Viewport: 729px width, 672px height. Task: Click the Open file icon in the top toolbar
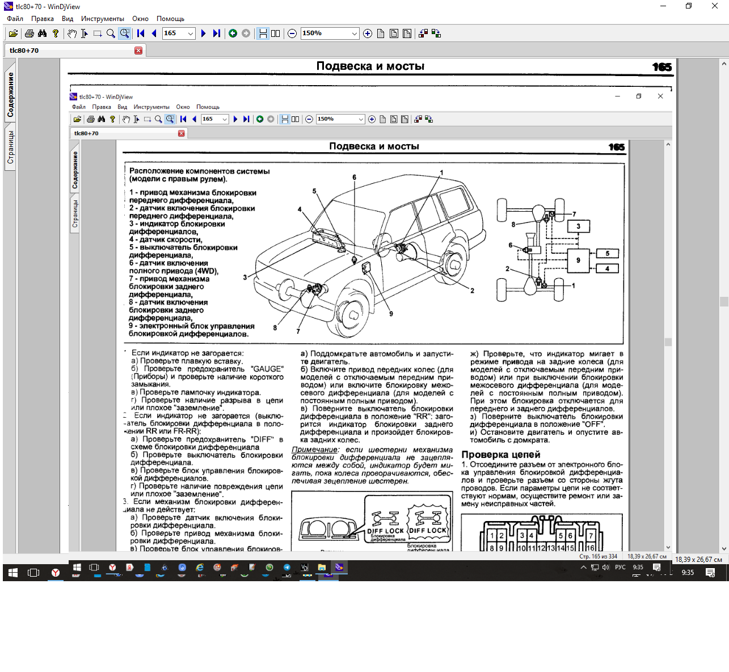pyautogui.click(x=13, y=33)
